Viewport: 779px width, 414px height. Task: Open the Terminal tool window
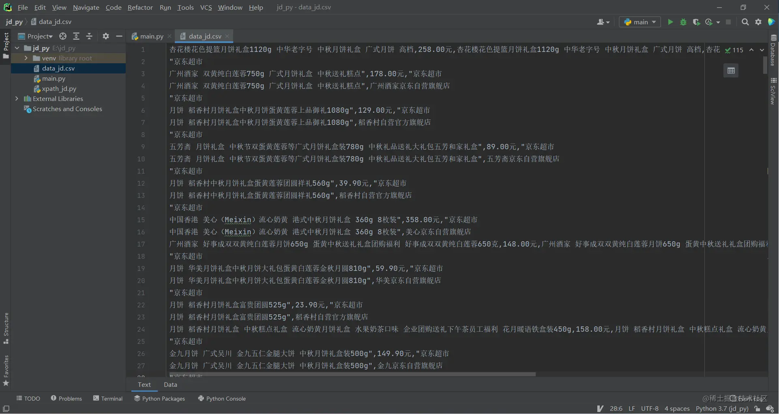click(108, 399)
